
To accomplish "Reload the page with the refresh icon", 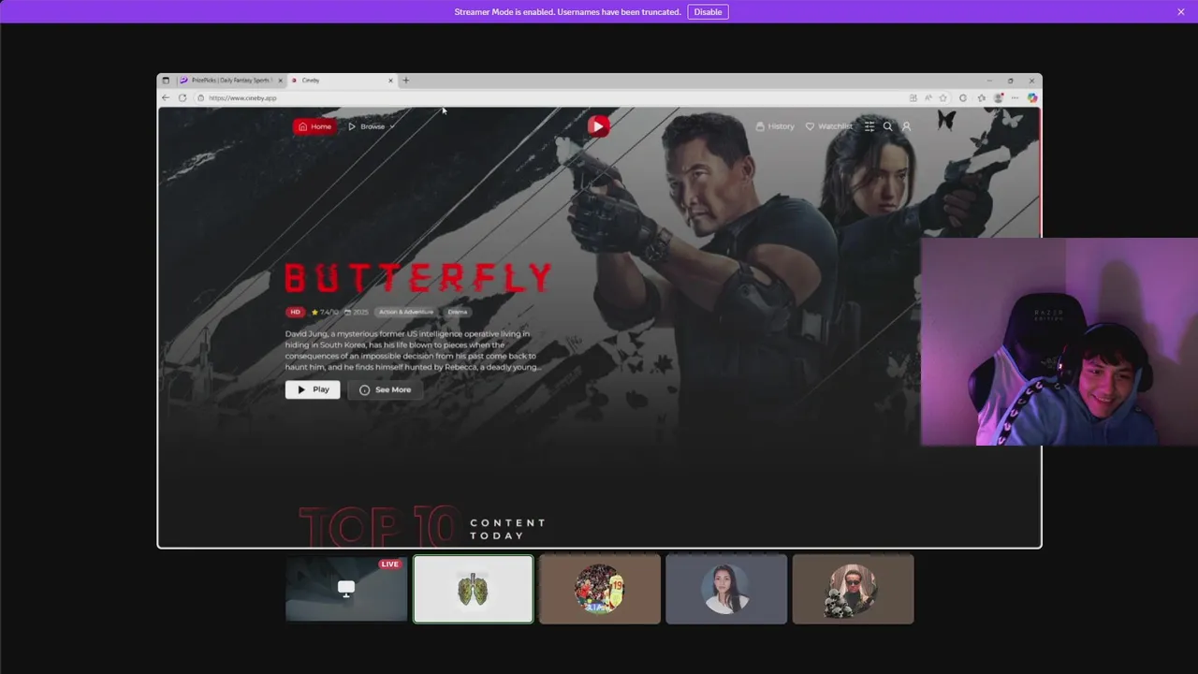I will pos(183,97).
